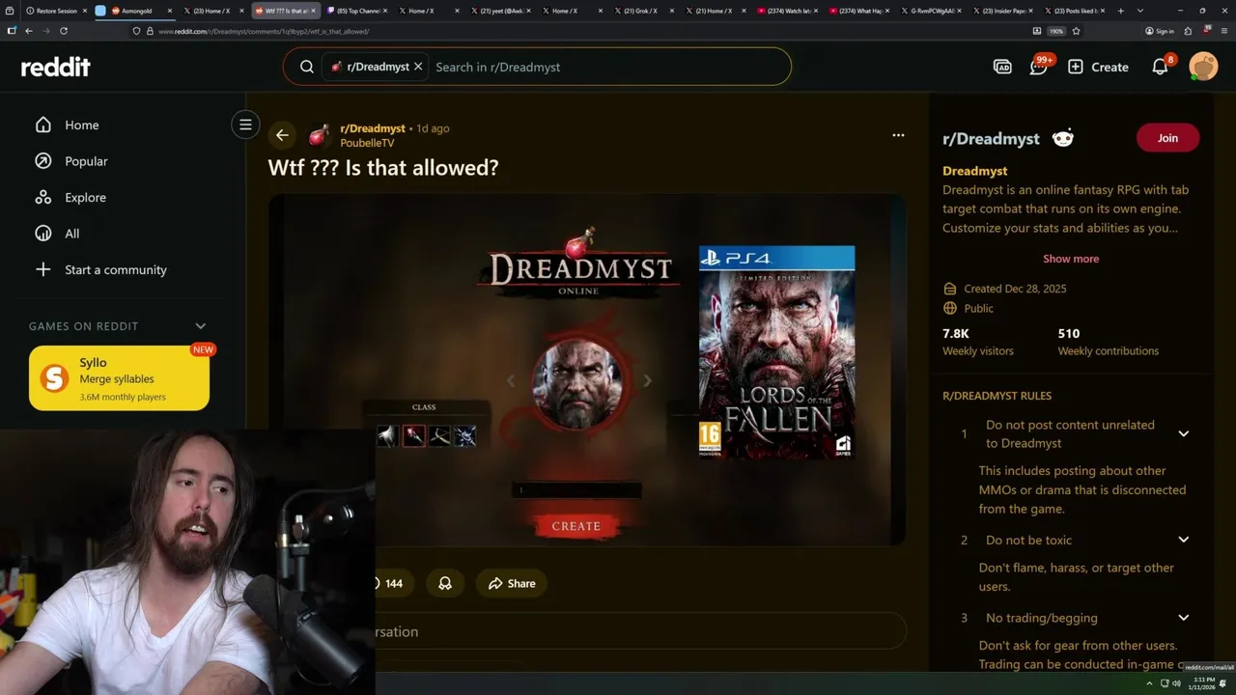Open a new browser tab
The height and width of the screenshot is (695, 1236).
click(1120, 11)
